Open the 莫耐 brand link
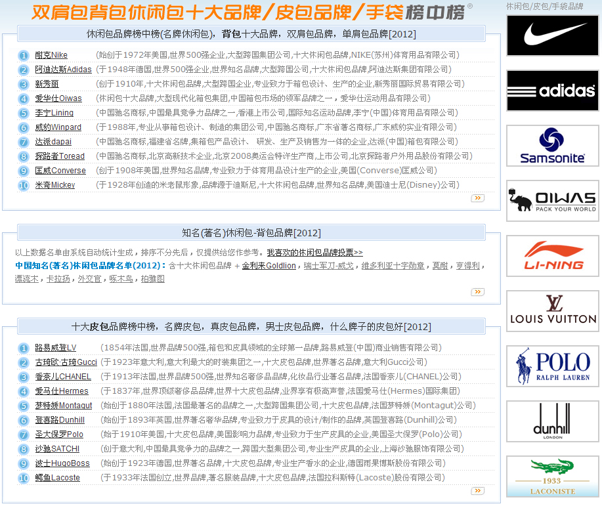 [440, 266]
